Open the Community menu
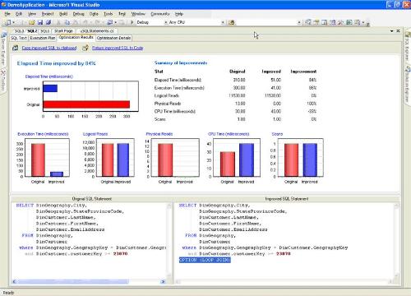 [160, 14]
